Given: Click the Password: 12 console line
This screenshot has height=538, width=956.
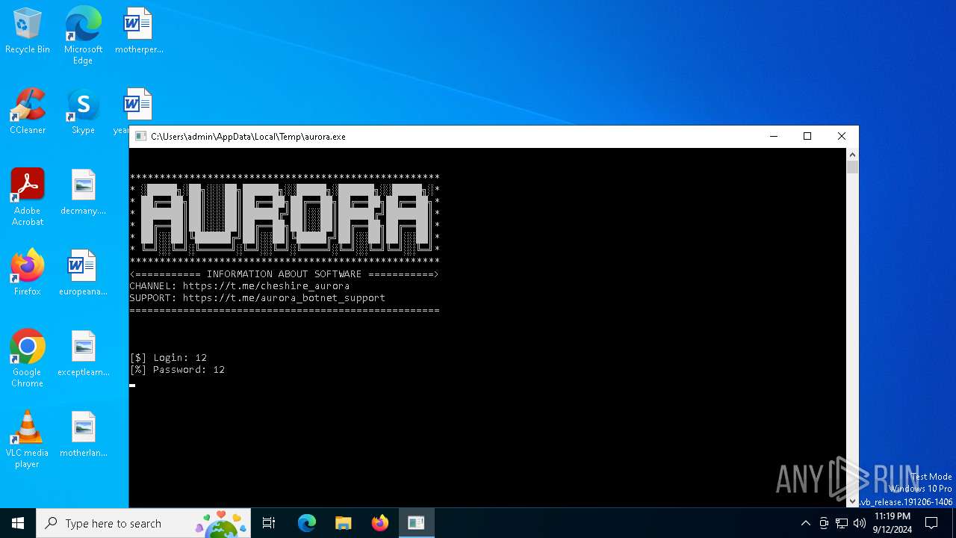Looking at the screenshot, I should pos(177,370).
